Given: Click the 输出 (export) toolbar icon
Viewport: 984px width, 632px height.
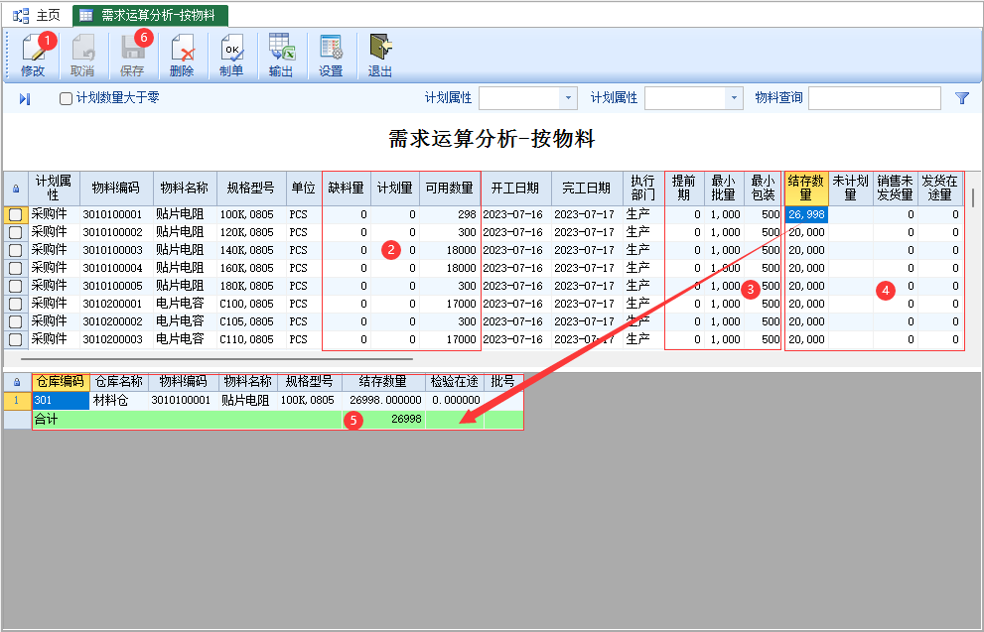Looking at the screenshot, I should point(281,56).
